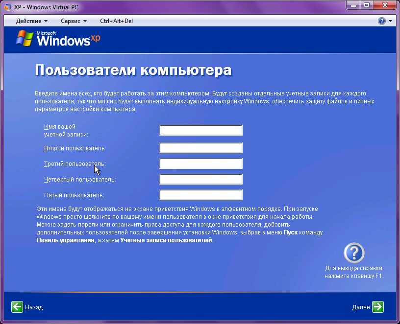Screen dimensions: 400x324
Task: Focus the Имя вашей учетной записи field
Action: (x=201, y=130)
